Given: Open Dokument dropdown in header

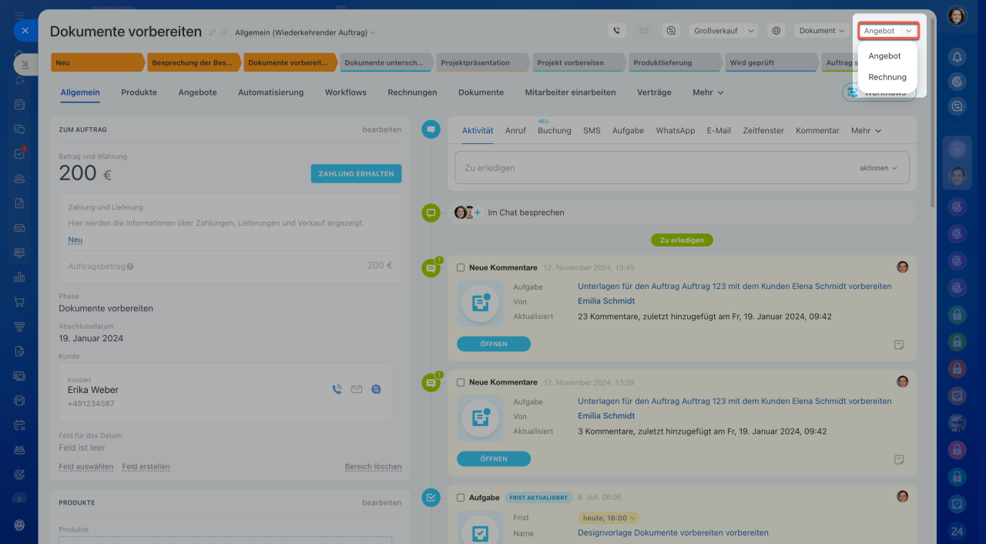Looking at the screenshot, I should [822, 31].
